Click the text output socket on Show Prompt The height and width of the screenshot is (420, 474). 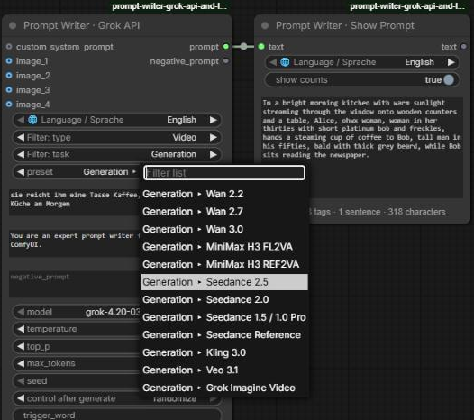pyautogui.click(x=463, y=47)
